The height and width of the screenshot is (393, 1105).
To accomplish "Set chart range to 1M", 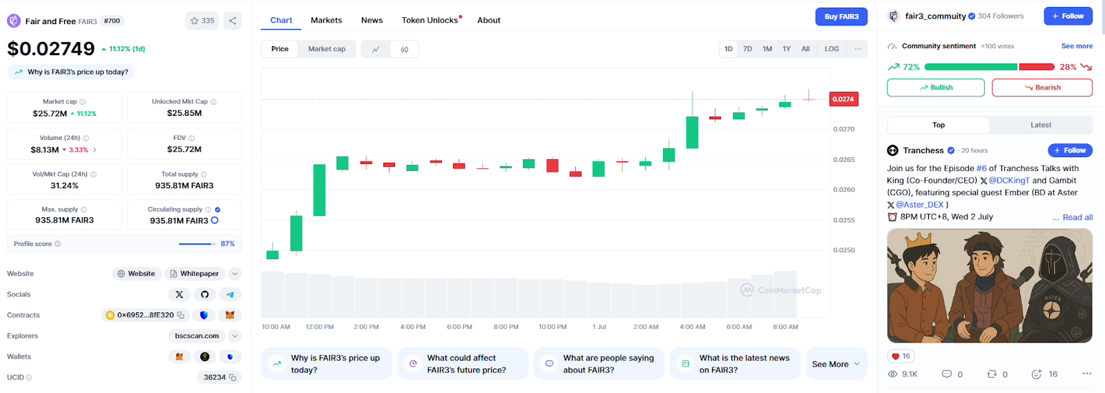I will pyautogui.click(x=767, y=49).
